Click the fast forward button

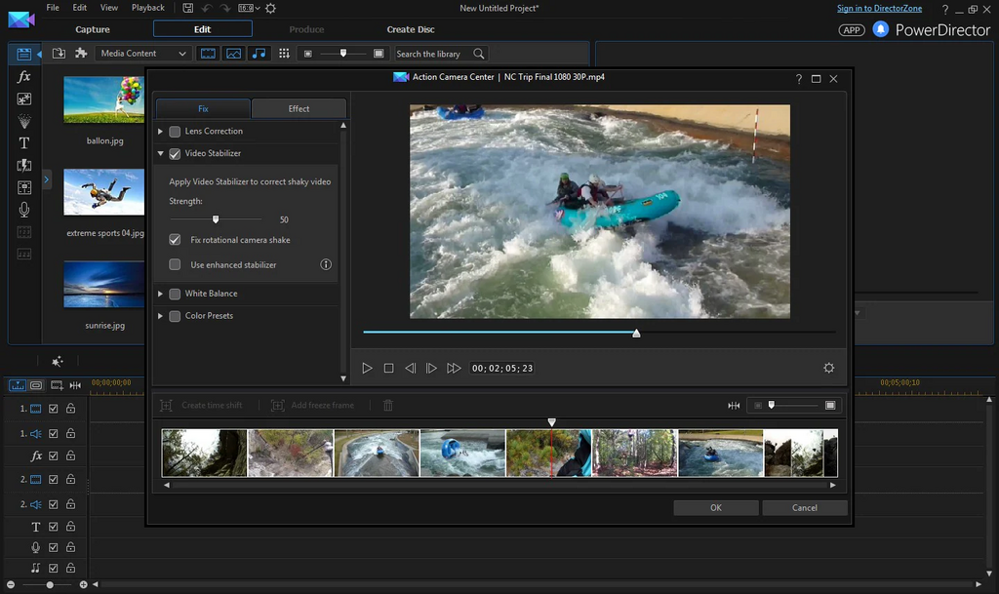pyautogui.click(x=454, y=368)
